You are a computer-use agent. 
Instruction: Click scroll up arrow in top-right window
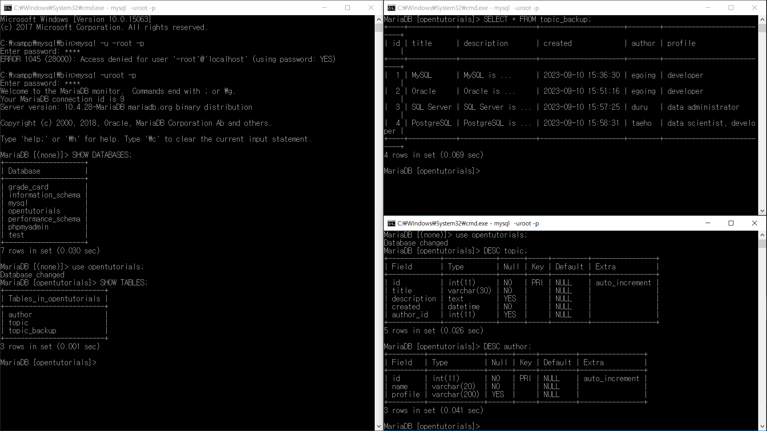(x=762, y=19)
